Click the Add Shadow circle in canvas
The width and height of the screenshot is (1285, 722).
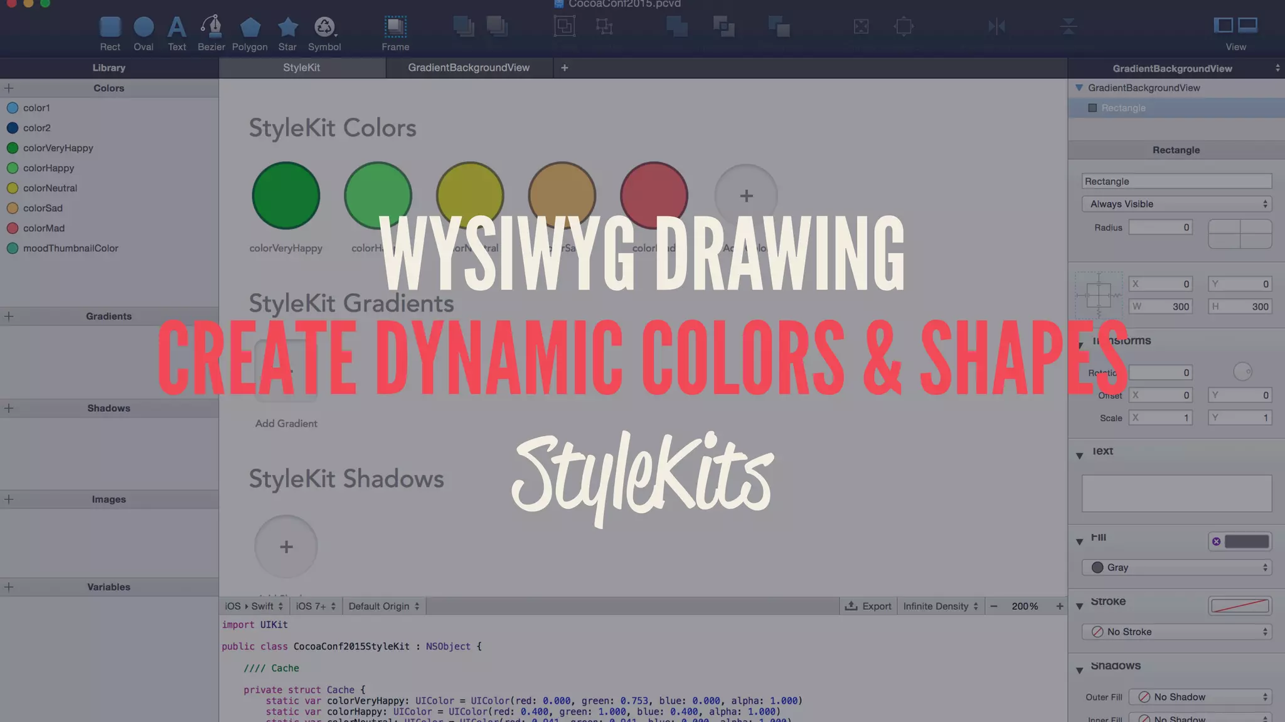286,547
